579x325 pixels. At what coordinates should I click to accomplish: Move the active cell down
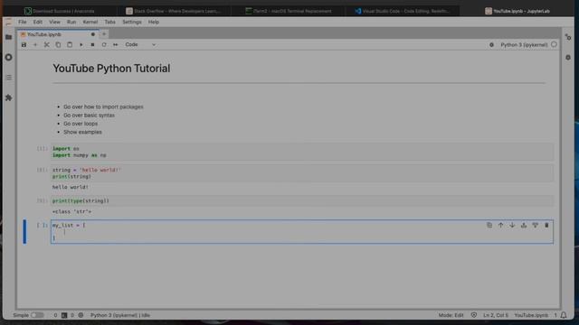[512, 225]
